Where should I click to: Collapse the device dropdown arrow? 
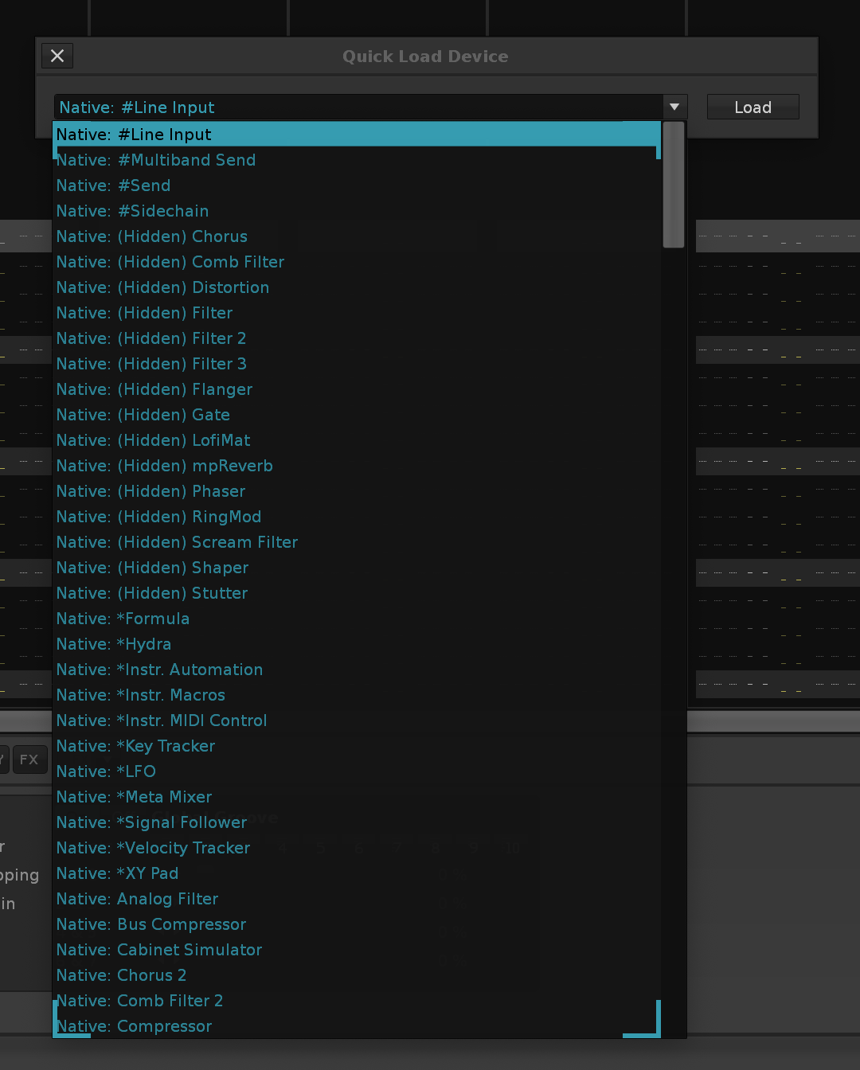[x=674, y=107]
